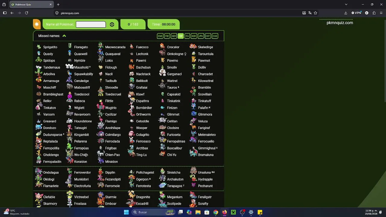Switch name language to KOR
The image size is (386, 217).
[194, 36]
